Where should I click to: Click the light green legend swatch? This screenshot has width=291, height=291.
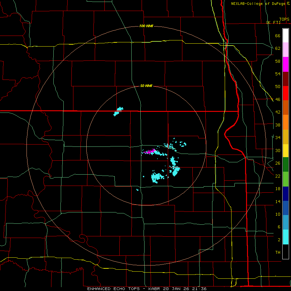coord(286,179)
